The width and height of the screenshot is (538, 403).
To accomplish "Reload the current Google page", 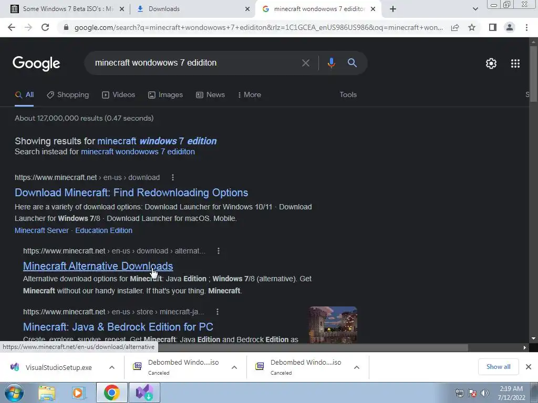I will 45,27.
